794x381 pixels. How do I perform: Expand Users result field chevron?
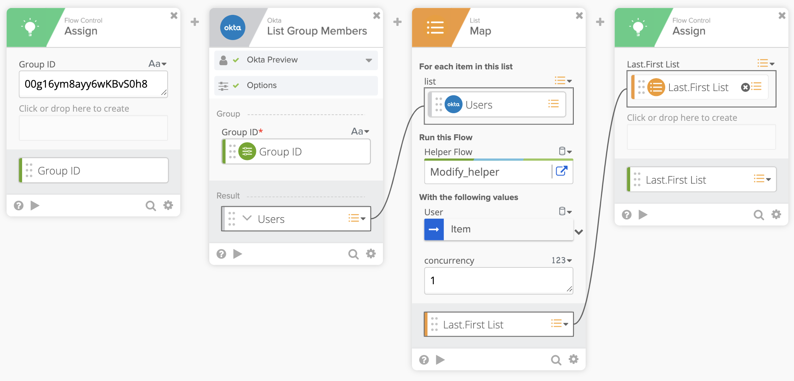(247, 218)
